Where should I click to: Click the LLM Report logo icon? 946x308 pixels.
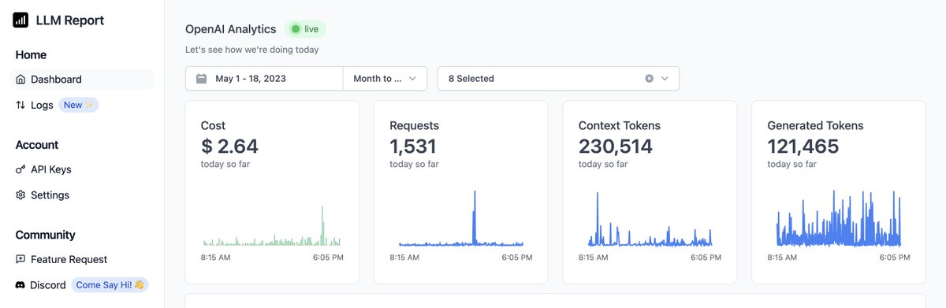20,20
